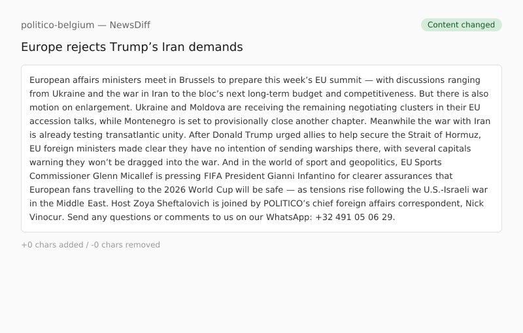Click the "politico-belgium — NewsDiff" source label
The image size is (523, 333).
86,25
